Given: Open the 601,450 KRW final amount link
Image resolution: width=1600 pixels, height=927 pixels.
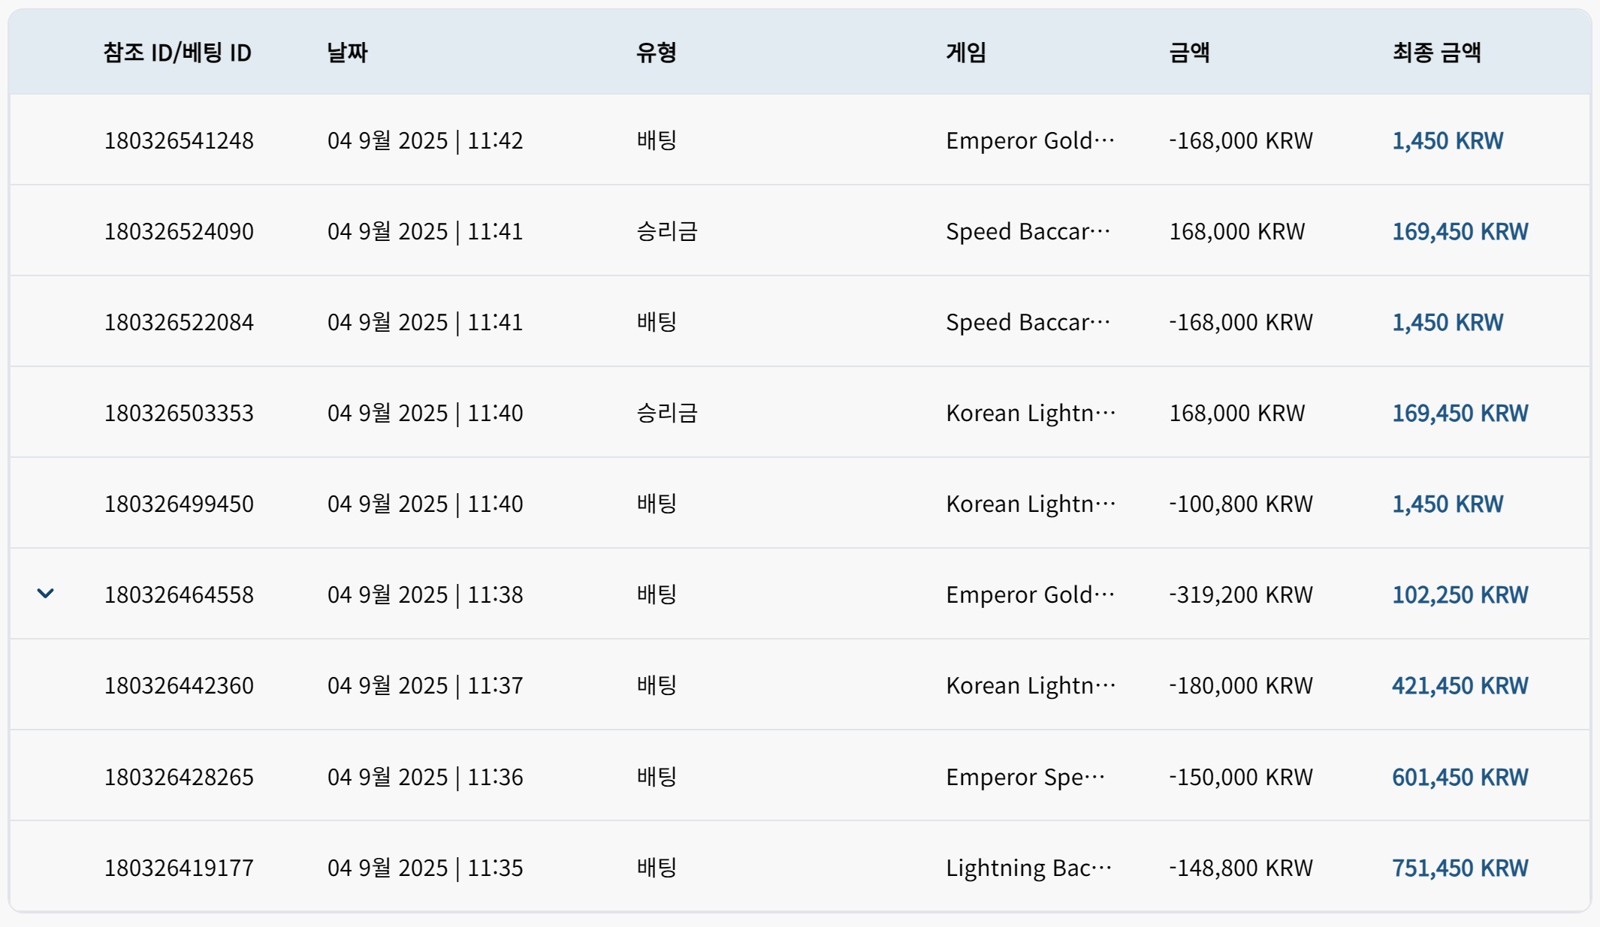Looking at the screenshot, I should (x=1460, y=777).
